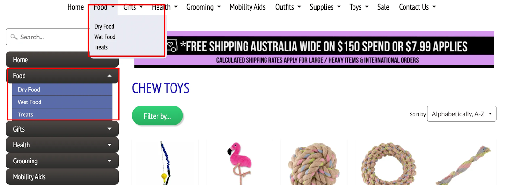The width and height of the screenshot is (510, 185).
Task: Choose Treats from the Food dropdown
Action: click(x=101, y=47)
